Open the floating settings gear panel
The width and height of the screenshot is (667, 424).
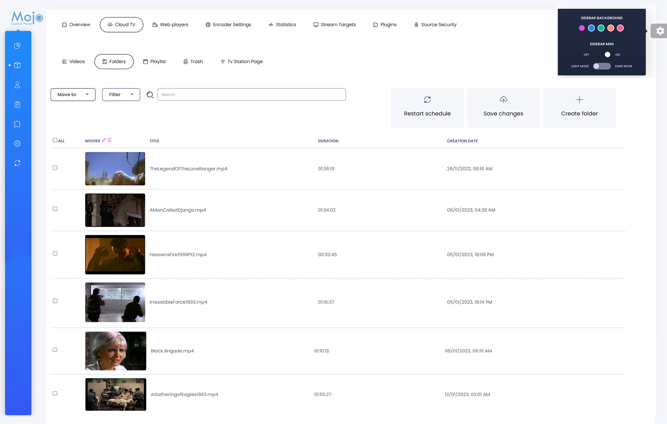click(x=660, y=31)
